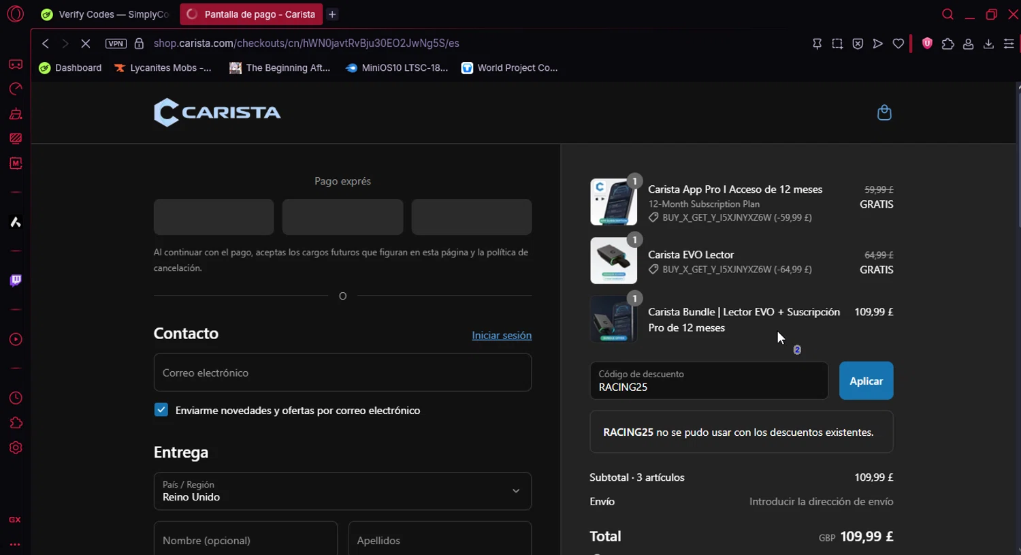This screenshot has height=555, width=1021.
Task: Open the extensions puzzle icon in toolbar
Action: 947,44
